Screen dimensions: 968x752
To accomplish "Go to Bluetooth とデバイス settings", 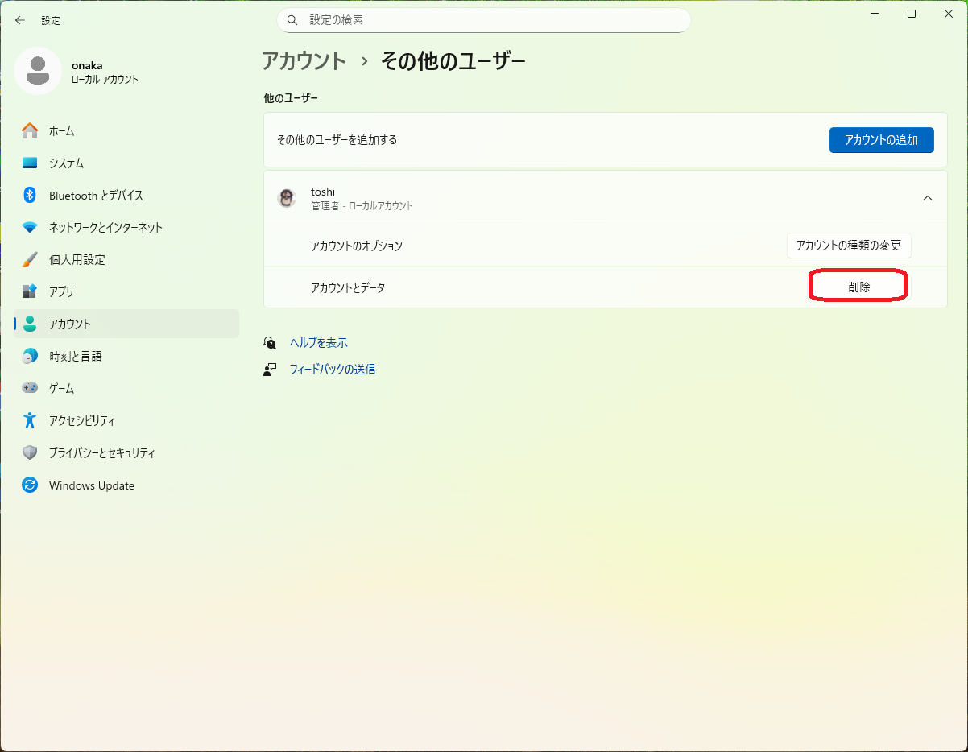I will click(x=126, y=195).
